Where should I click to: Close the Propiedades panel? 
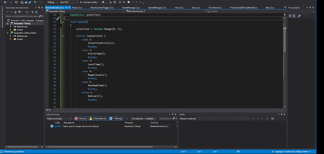[x=313, y=8]
